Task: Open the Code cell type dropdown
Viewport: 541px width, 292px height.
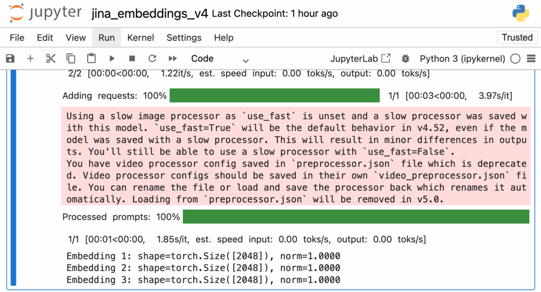Action: click(219, 59)
